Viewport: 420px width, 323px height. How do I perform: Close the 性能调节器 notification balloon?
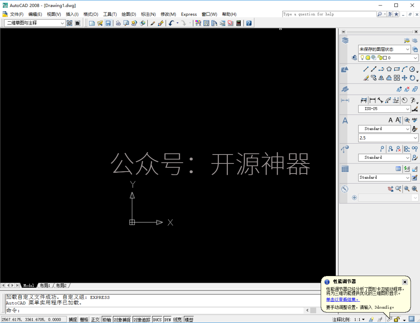[405, 282]
